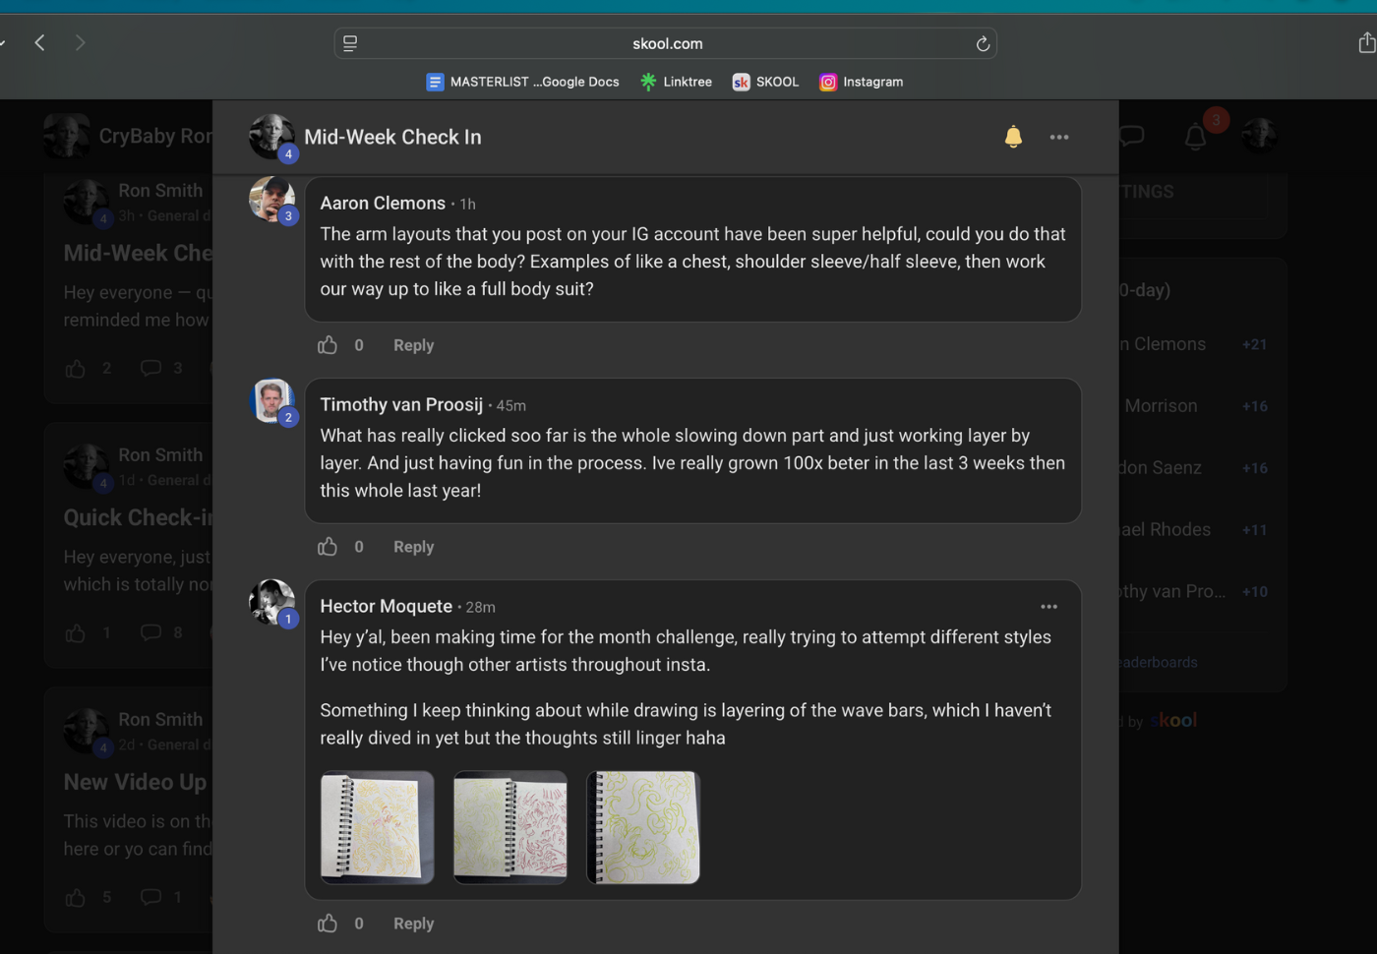Reply to Timothy van Proosij's comment
This screenshot has width=1377, height=954.
(413, 547)
